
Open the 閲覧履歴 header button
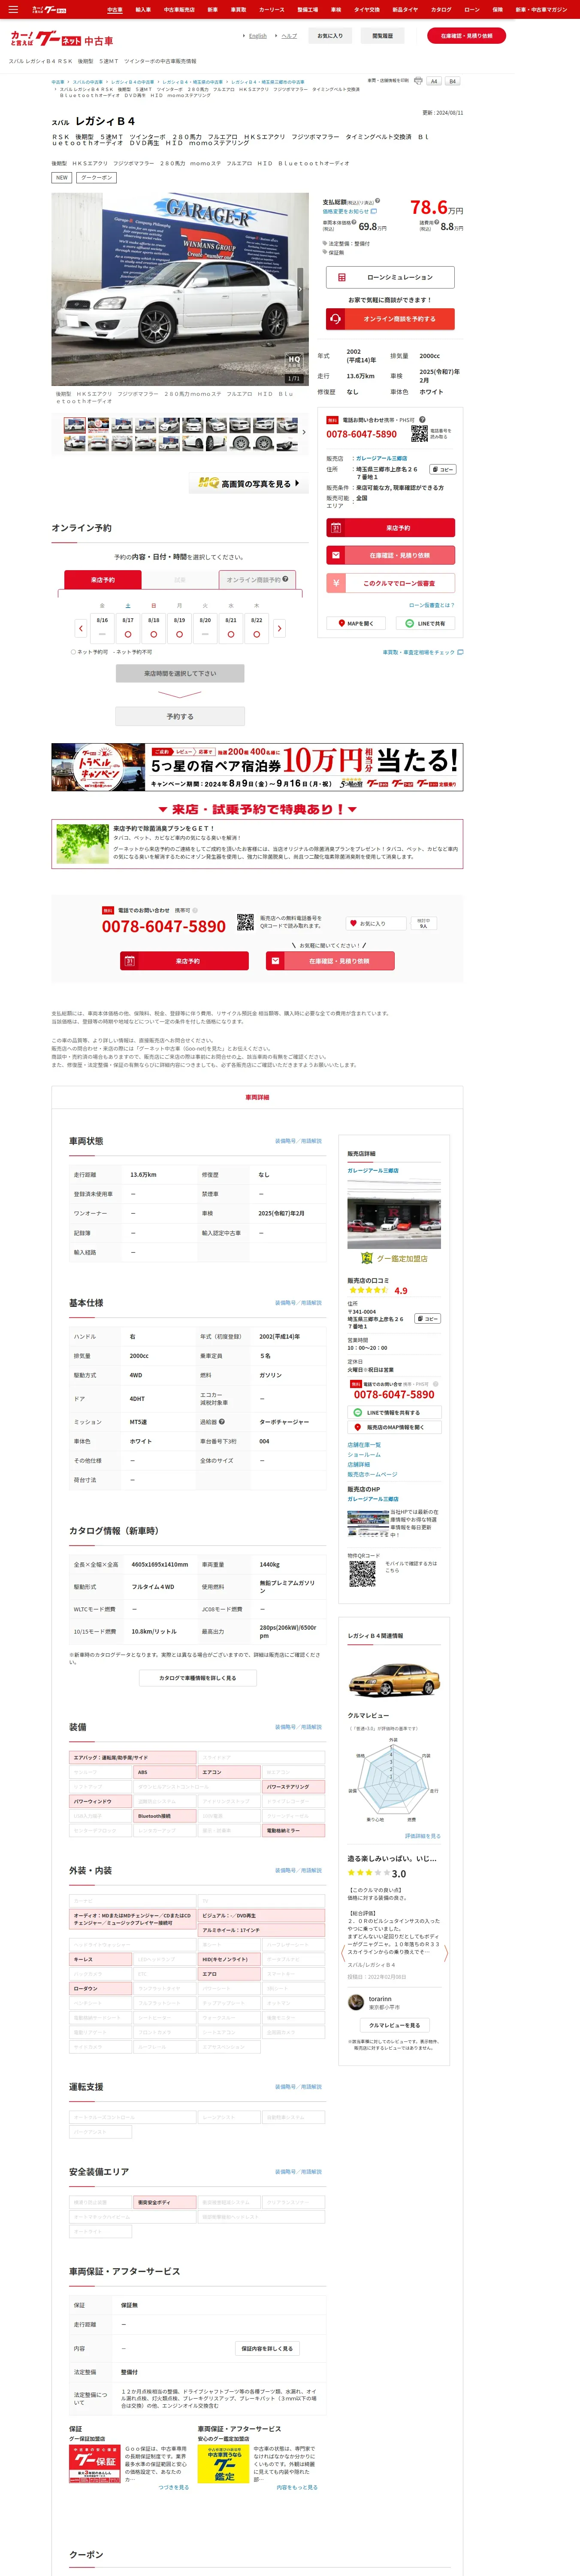click(382, 35)
